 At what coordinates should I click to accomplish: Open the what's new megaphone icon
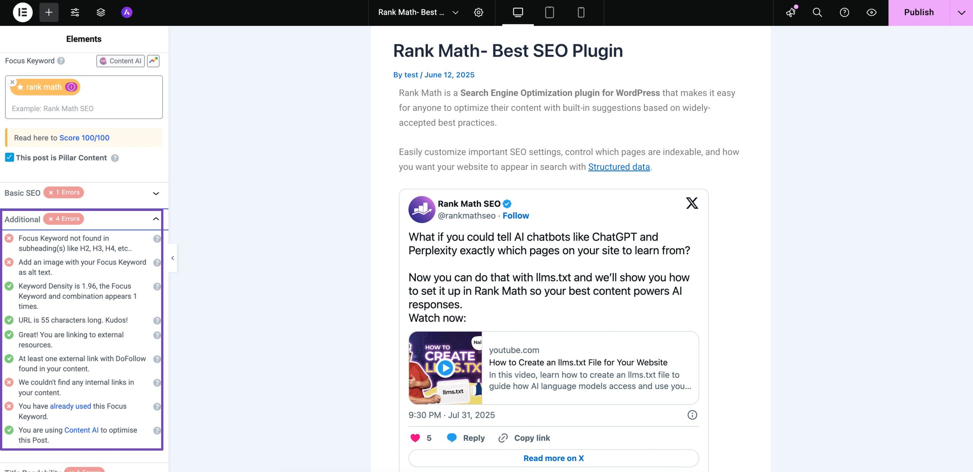click(791, 13)
